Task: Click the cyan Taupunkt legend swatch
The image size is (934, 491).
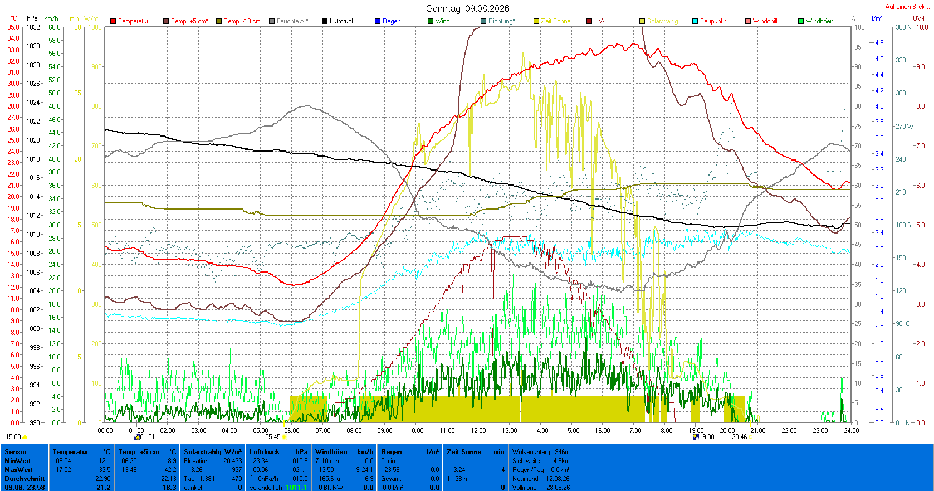Action: 695,21
